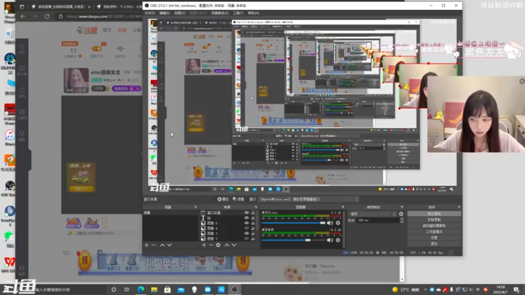Viewport: 525px width, 295px height.
Task: Click heart icon in Douyu left sidebar
Action: pos(22,47)
